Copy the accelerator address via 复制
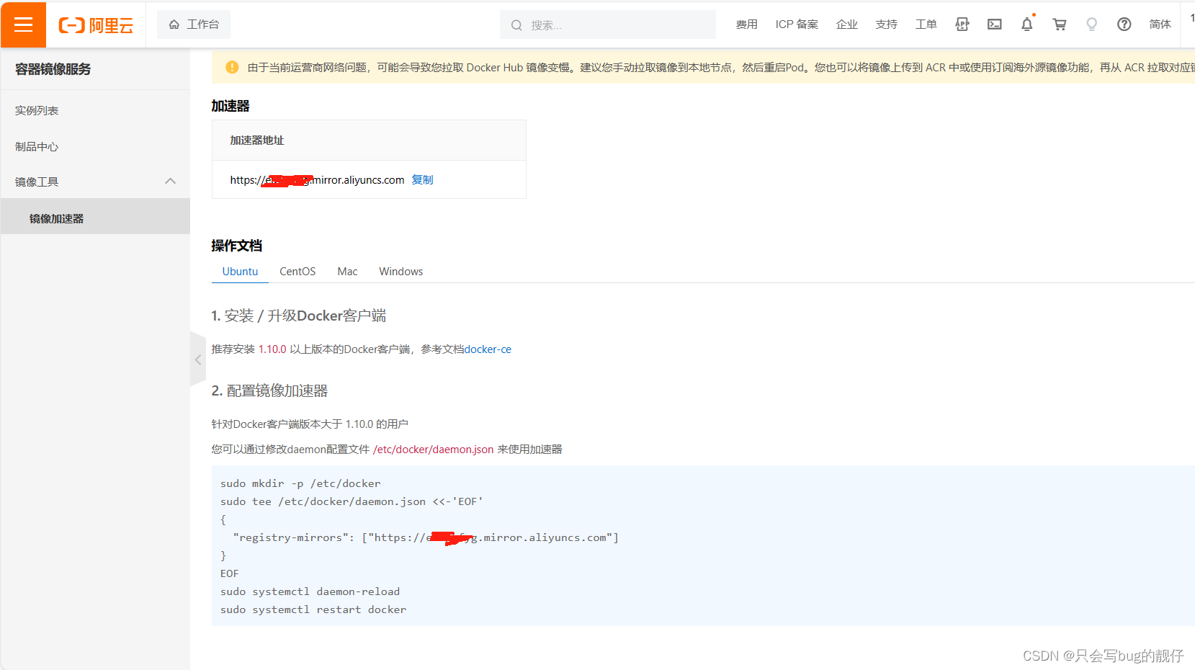 coord(422,180)
